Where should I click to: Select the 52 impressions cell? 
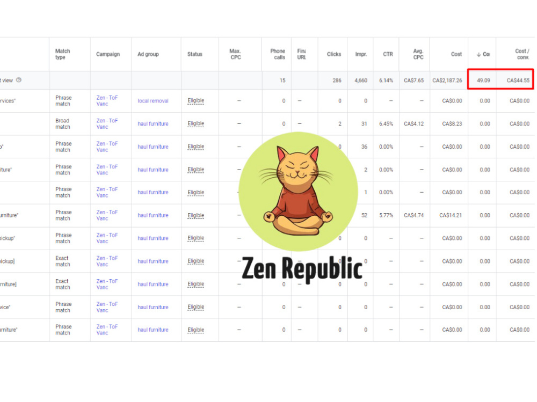[364, 215]
